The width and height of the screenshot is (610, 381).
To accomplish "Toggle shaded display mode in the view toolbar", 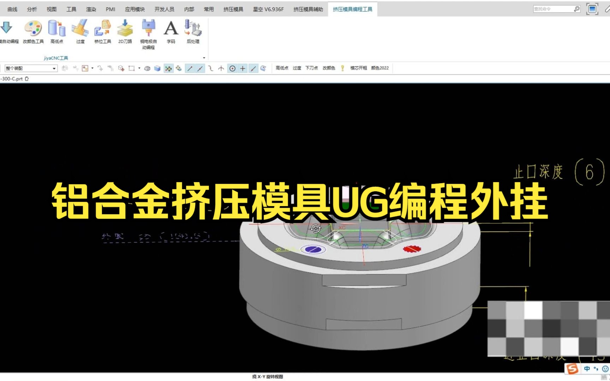I will [158, 68].
